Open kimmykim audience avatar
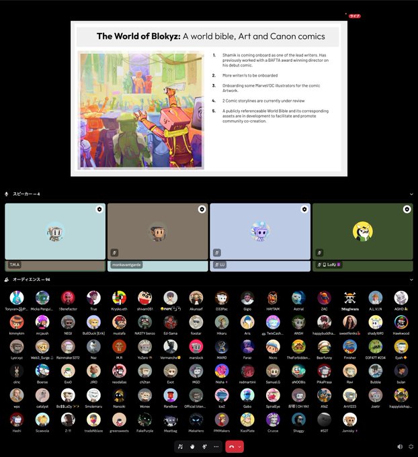Image resolution: width=418 pixels, height=457 pixels. point(17,323)
